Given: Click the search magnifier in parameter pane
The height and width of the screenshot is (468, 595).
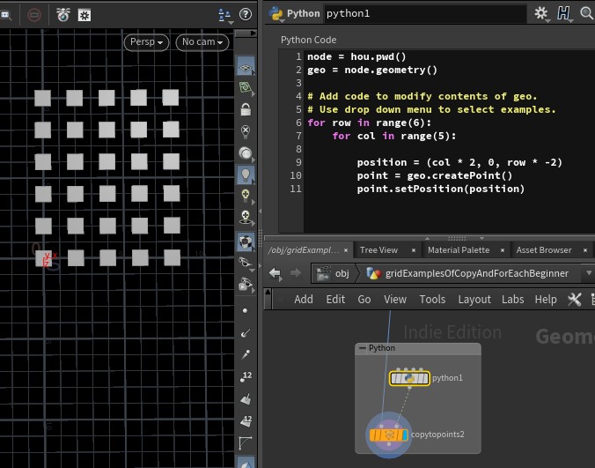Looking at the screenshot, I should tap(586, 13).
